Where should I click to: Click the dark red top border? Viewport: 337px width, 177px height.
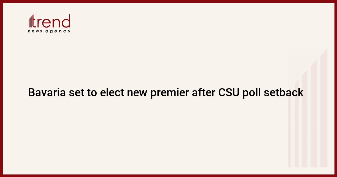coord(168,1)
